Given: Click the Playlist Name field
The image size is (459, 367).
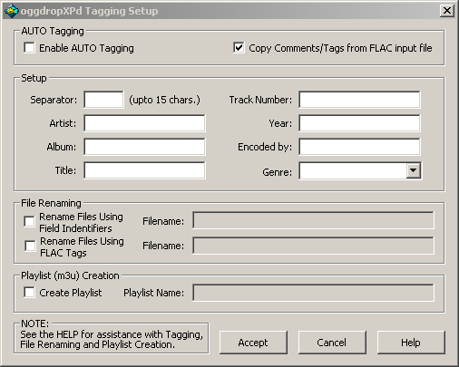Looking at the screenshot, I should click(313, 293).
